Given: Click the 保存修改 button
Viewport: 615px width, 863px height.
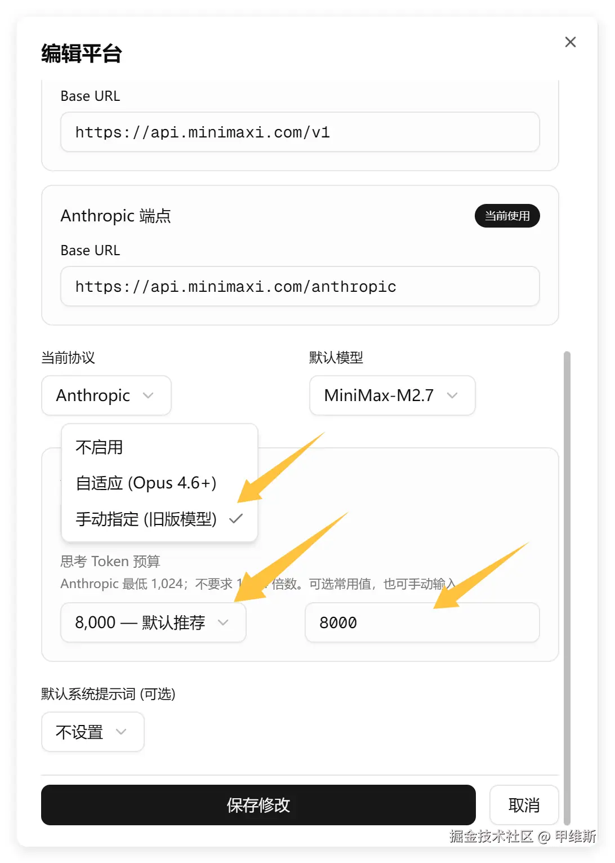Looking at the screenshot, I should tap(259, 805).
